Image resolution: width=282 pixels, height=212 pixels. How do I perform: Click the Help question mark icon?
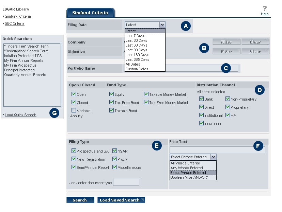tap(265, 8)
